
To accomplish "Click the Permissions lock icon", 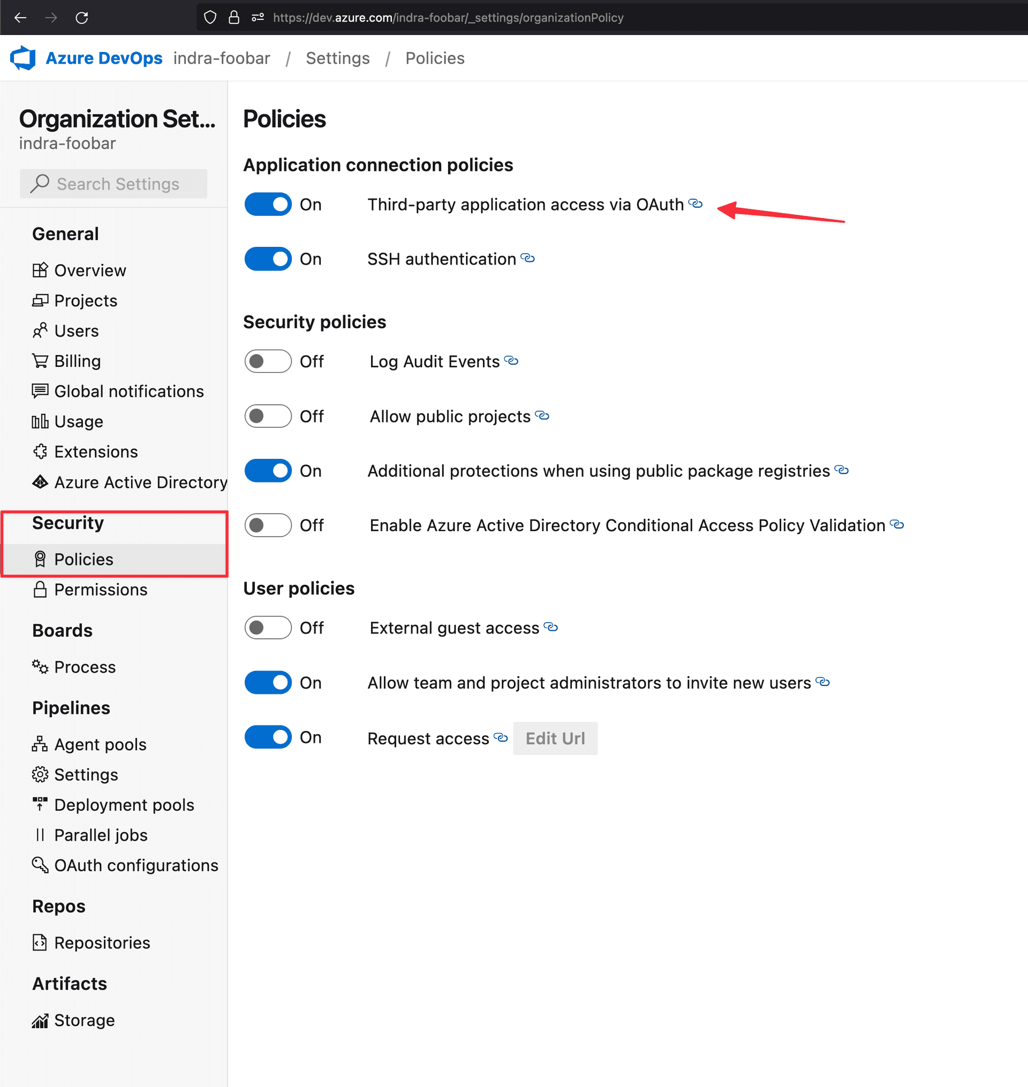I will [x=40, y=589].
